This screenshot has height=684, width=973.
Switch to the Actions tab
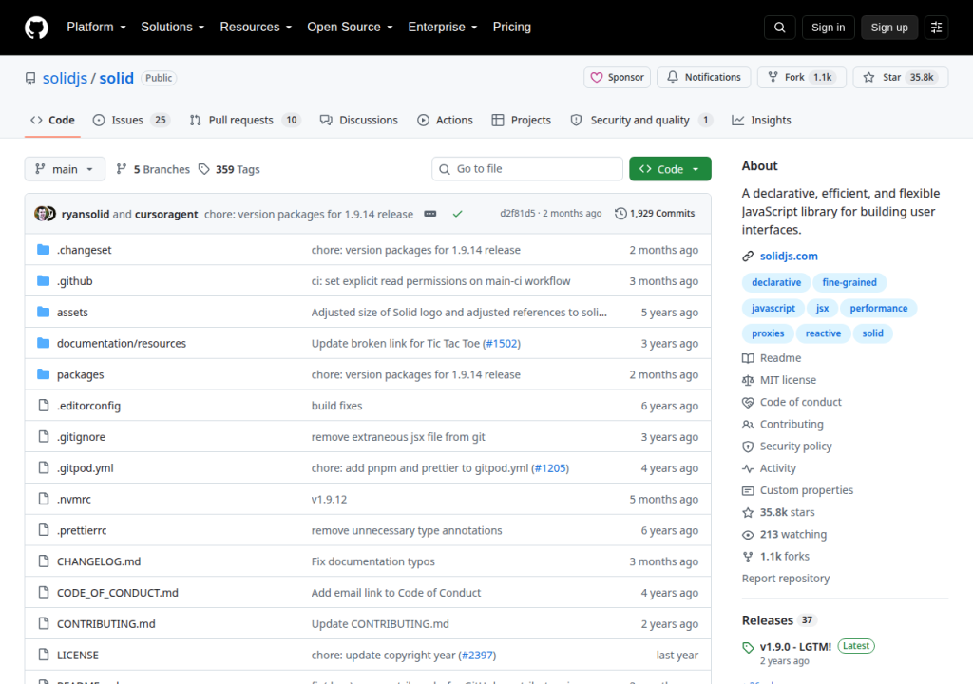[x=445, y=121]
